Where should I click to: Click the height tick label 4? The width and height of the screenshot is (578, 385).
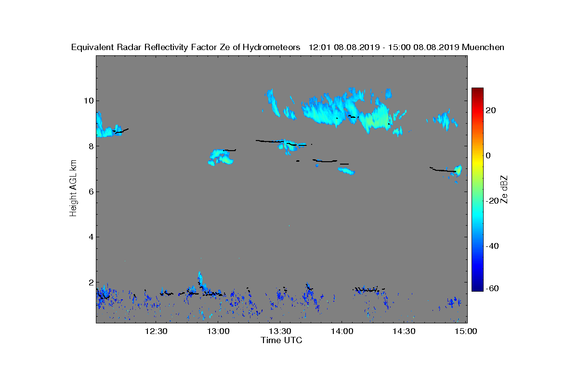pos(90,237)
